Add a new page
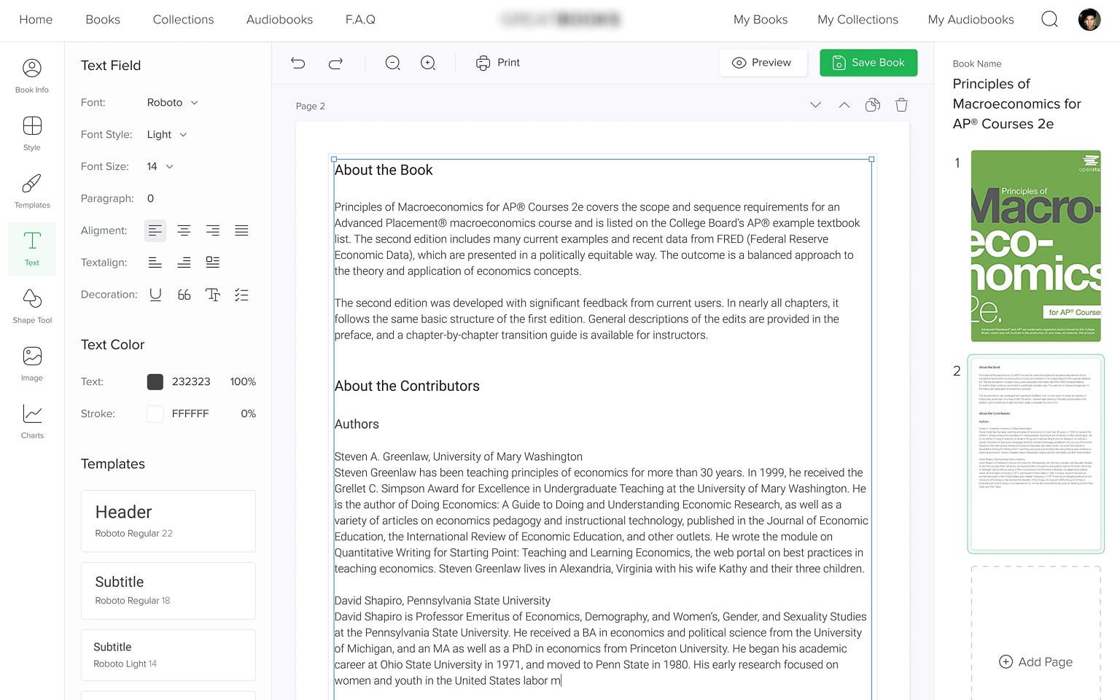1120x700 pixels. click(x=1035, y=661)
